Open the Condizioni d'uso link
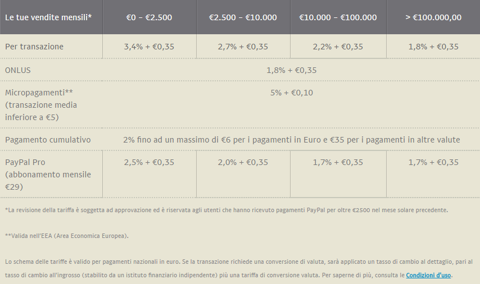The image size is (480, 284). [x=428, y=275]
